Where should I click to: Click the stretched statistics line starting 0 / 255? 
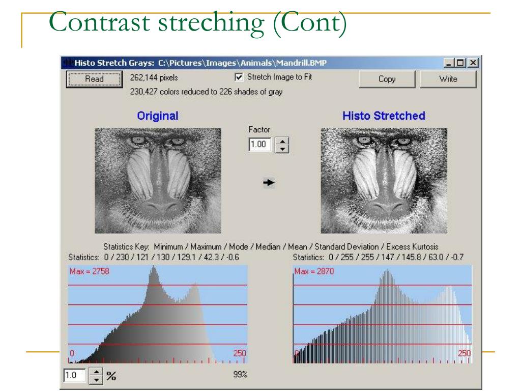378,257
